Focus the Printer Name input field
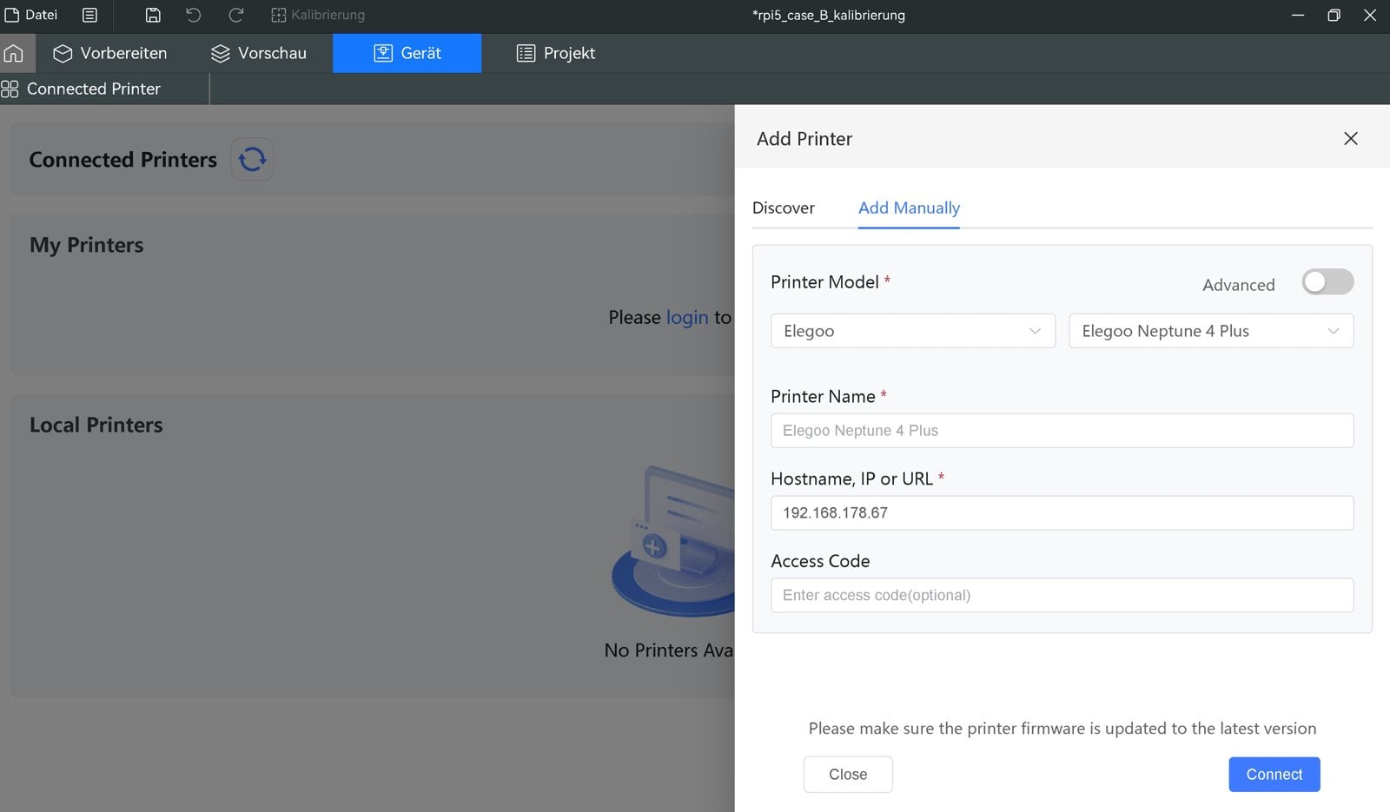The image size is (1390, 812). coord(1062,431)
